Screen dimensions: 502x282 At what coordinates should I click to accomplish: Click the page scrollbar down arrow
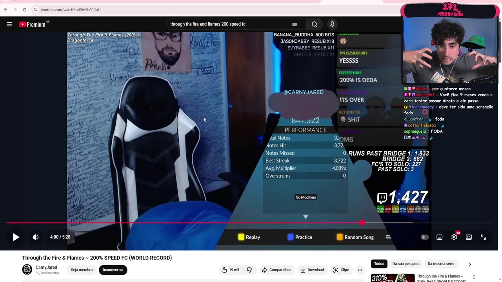(x=500, y=280)
